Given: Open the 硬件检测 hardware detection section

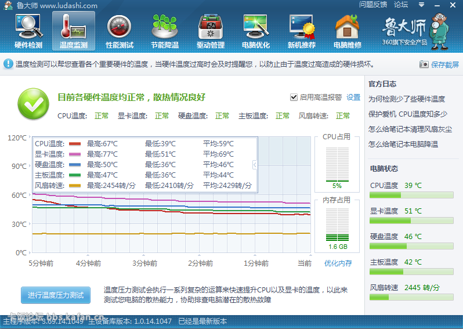Looking at the screenshot, I should 28,31.
